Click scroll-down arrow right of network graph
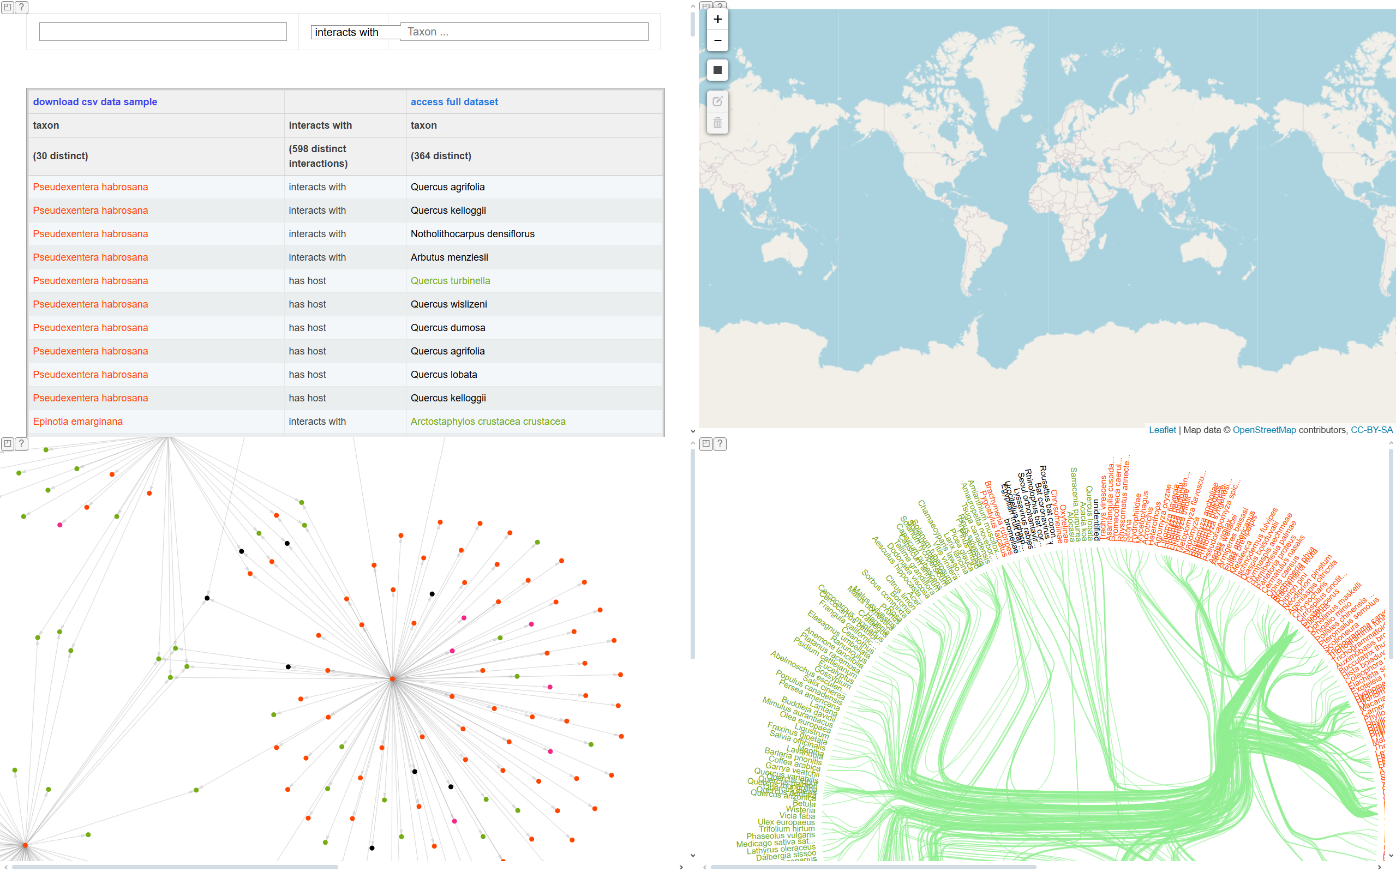This screenshot has width=1396, height=872. click(693, 856)
